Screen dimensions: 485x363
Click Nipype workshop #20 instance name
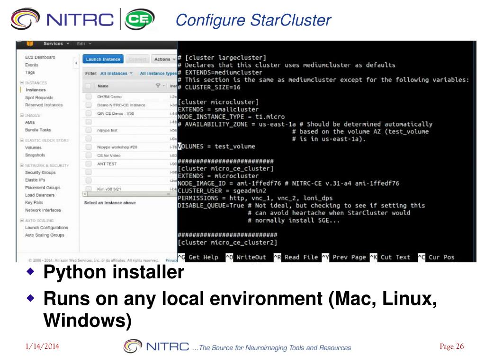pos(117,147)
